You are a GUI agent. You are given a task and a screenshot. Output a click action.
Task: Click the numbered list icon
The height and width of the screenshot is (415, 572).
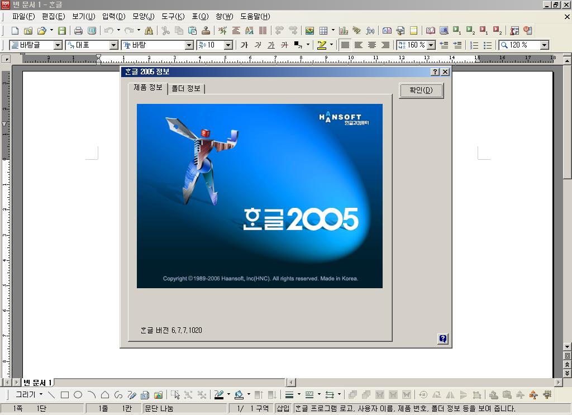point(474,45)
